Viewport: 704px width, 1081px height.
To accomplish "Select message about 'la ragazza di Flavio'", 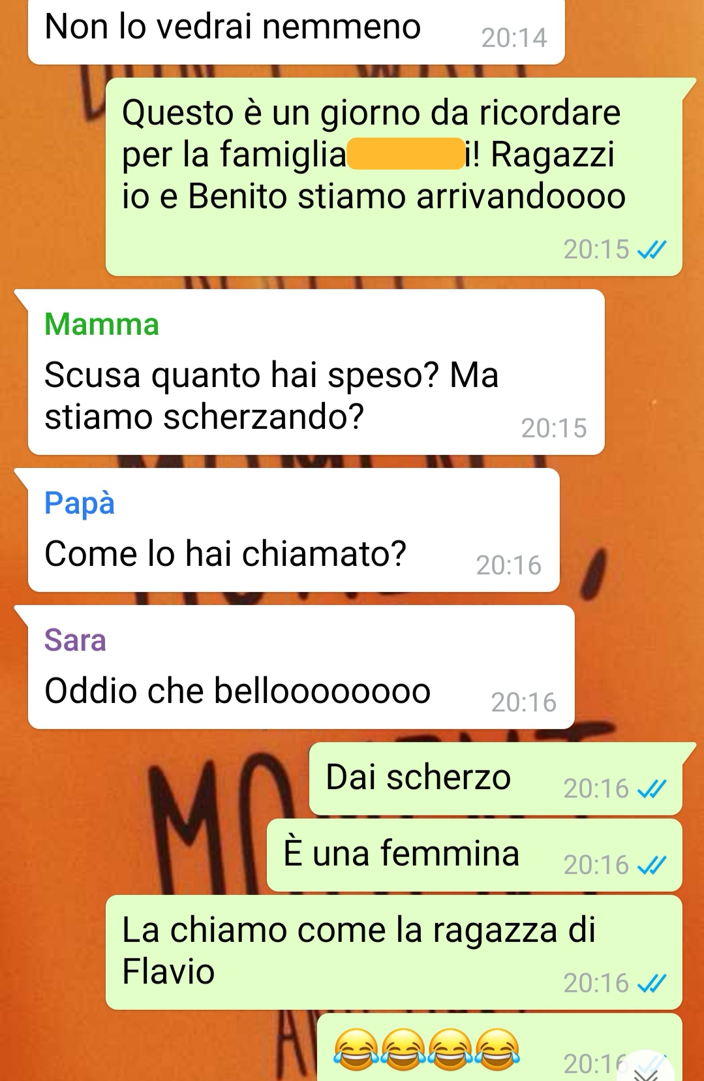I will tap(393, 952).
